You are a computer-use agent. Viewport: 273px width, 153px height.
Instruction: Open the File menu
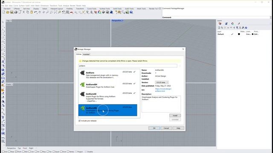(x=3, y=6)
